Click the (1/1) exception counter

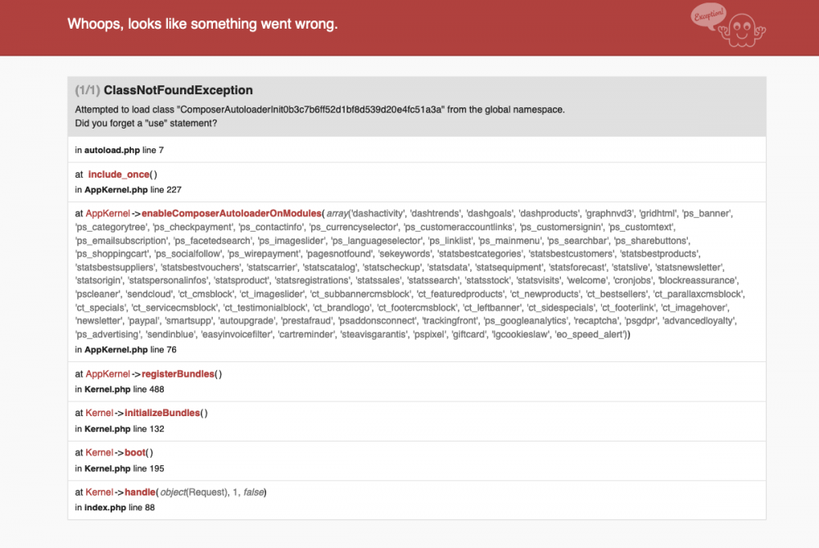tap(88, 90)
